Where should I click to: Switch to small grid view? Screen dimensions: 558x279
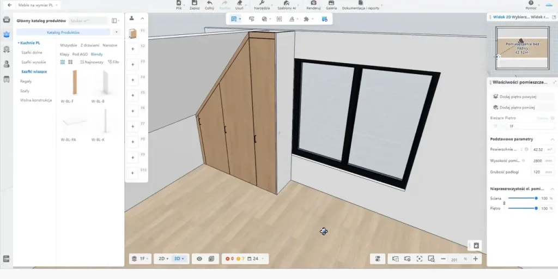(63, 62)
